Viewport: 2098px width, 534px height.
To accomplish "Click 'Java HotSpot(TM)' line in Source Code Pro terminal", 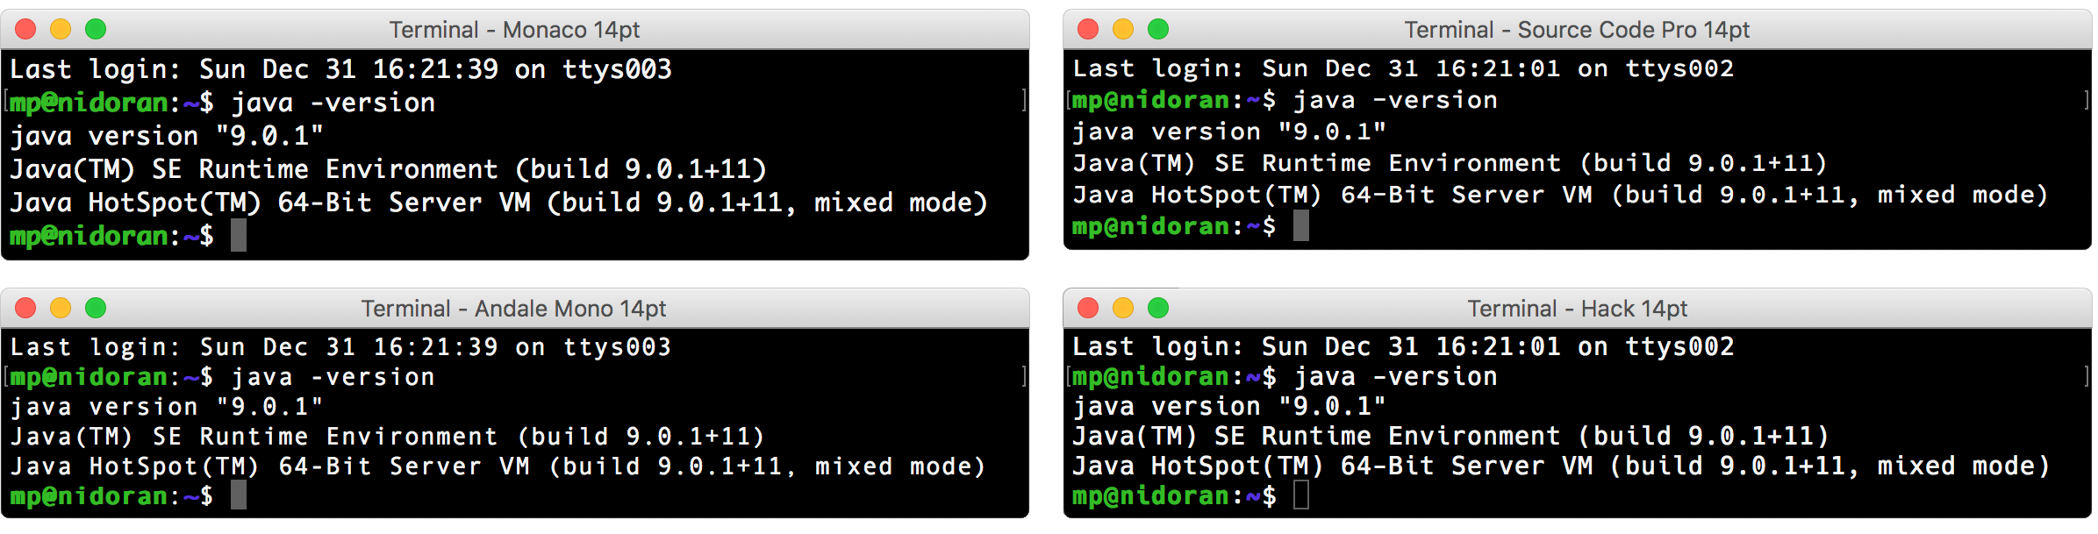I will tap(1561, 195).
